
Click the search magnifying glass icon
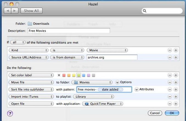click(x=145, y=11)
